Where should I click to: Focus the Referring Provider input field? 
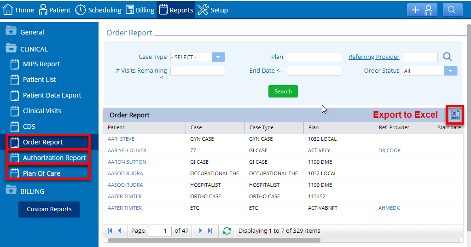coord(420,57)
